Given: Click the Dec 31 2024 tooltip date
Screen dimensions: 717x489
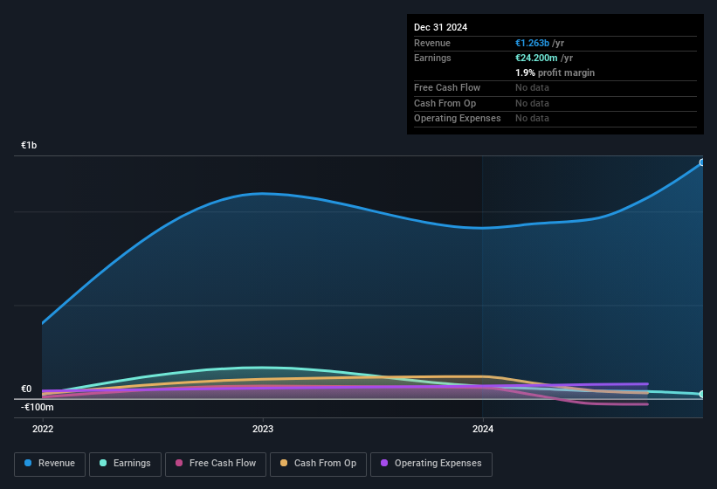Looking at the screenshot, I should point(440,27).
